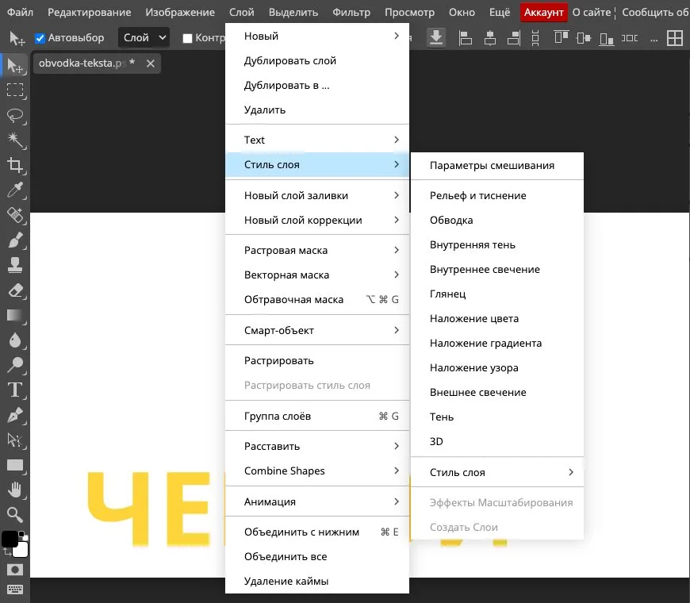Image resolution: width=690 pixels, height=603 pixels.
Task: Choose Дублировать слой menu item
Action: click(316, 61)
